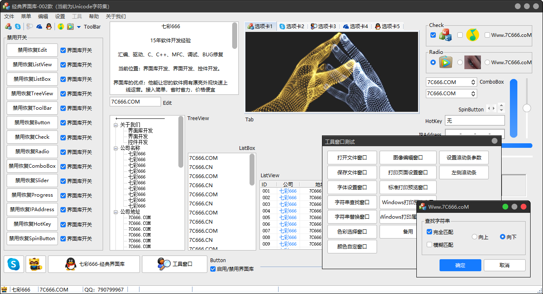Open the toolbar overflow dropdown arrow
This screenshot has height=294, width=543.
click(x=79, y=27)
